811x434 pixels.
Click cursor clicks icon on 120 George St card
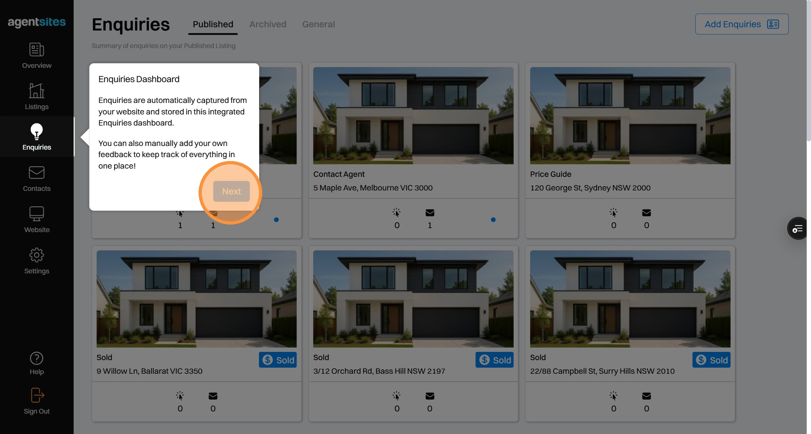click(x=613, y=212)
